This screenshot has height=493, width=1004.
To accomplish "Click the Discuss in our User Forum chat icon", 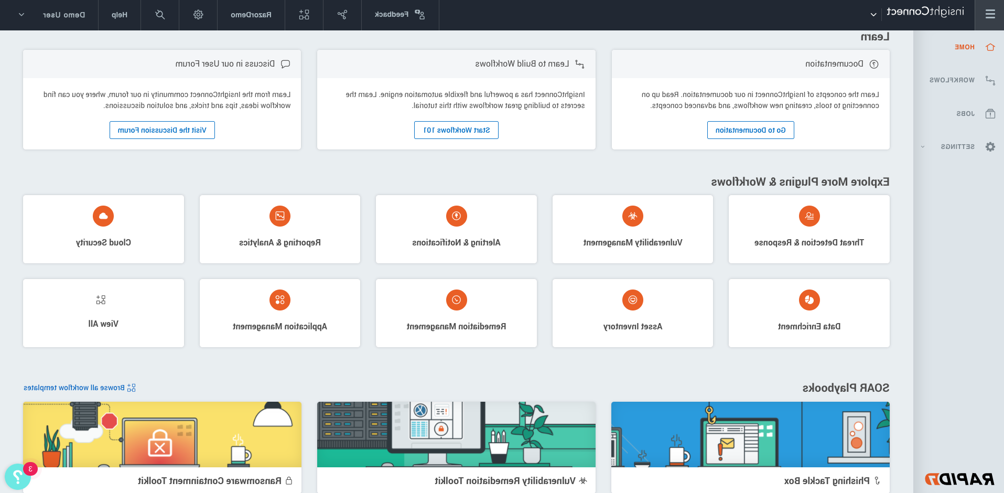I will point(286,64).
